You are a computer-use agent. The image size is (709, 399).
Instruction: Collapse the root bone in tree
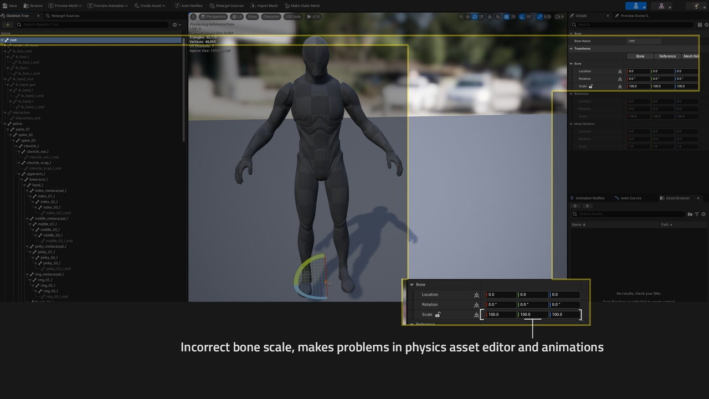point(3,40)
